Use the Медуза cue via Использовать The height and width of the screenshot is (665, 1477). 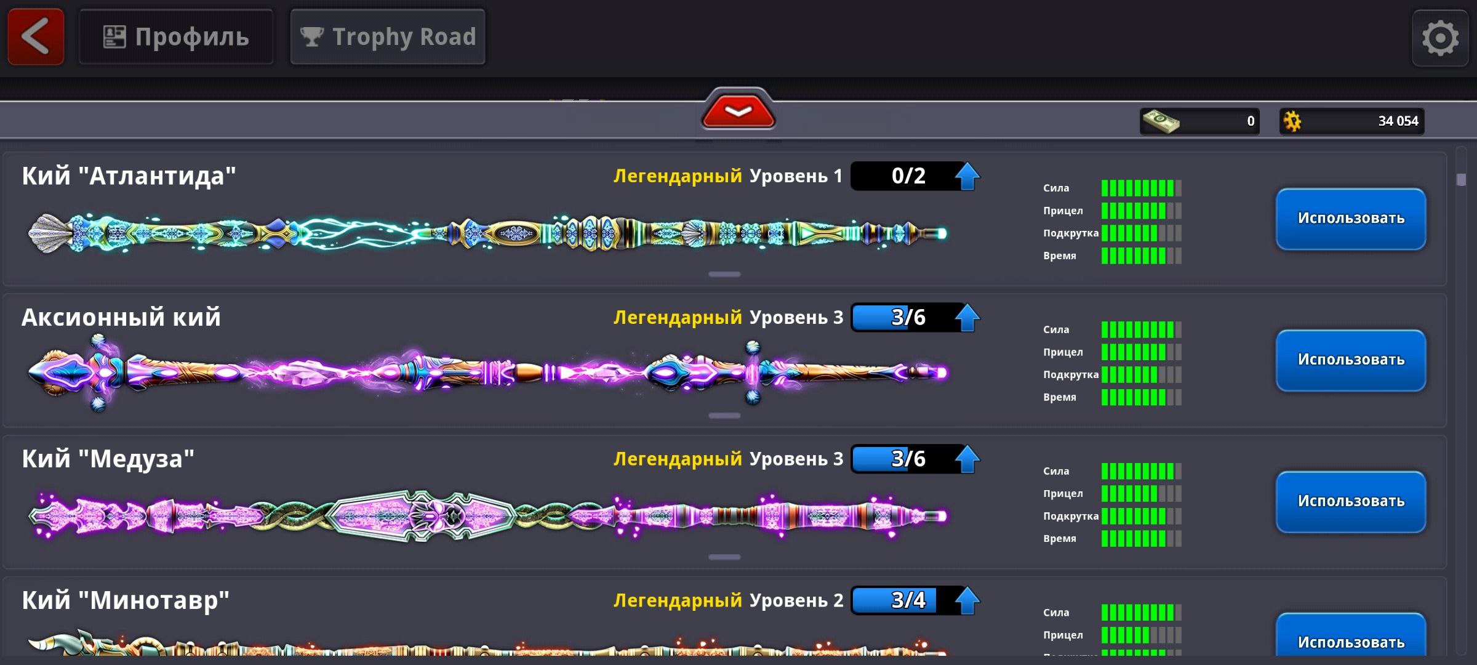[1351, 502]
